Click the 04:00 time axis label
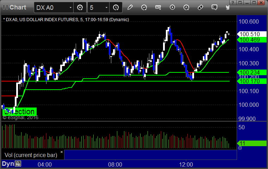 (x=45, y=164)
